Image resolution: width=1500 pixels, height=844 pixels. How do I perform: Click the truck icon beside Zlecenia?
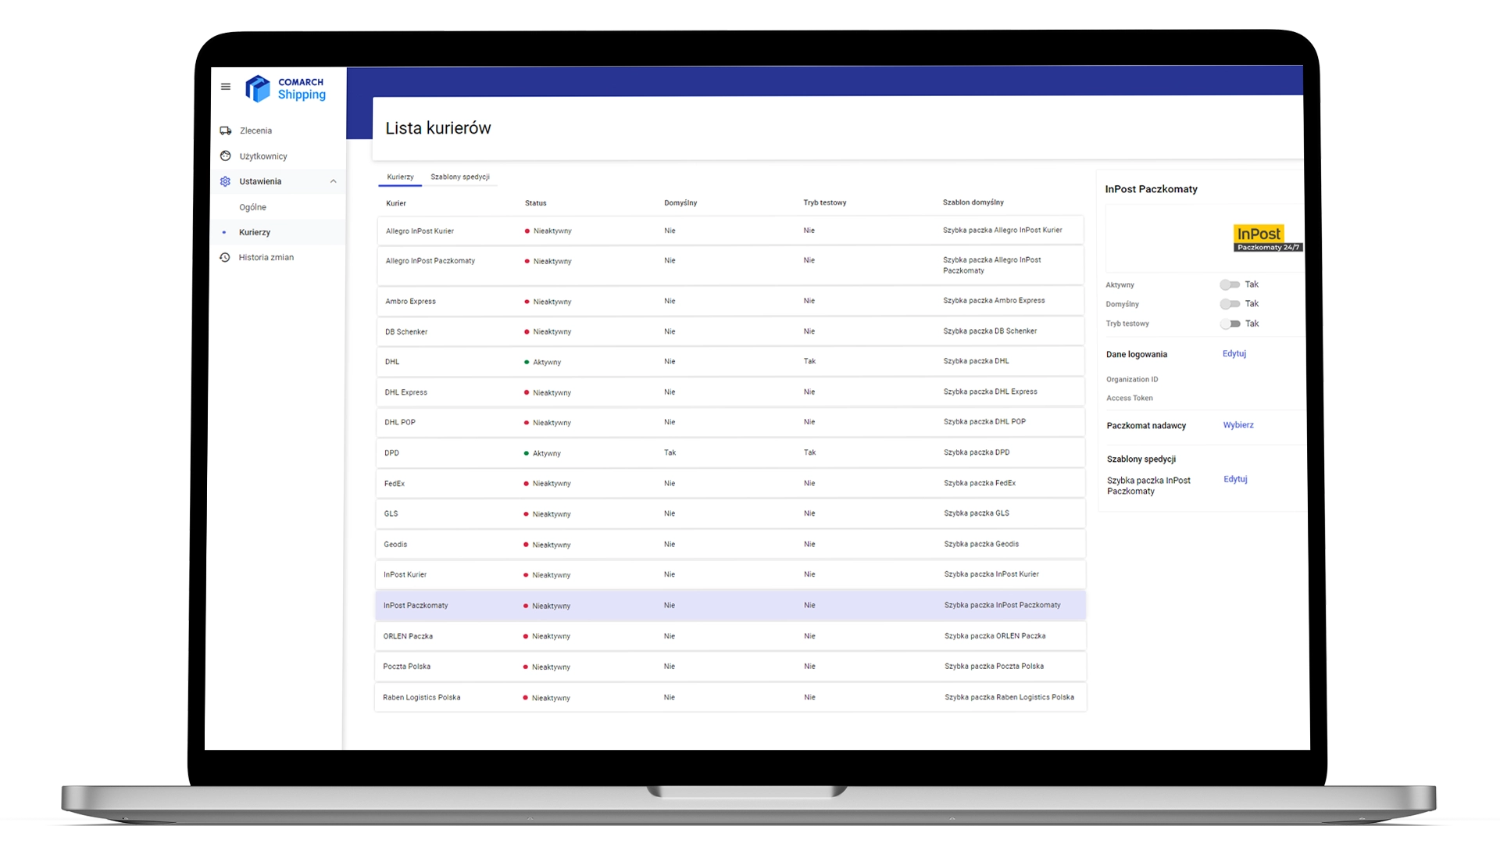pyautogui.click(x=226, y=131)
